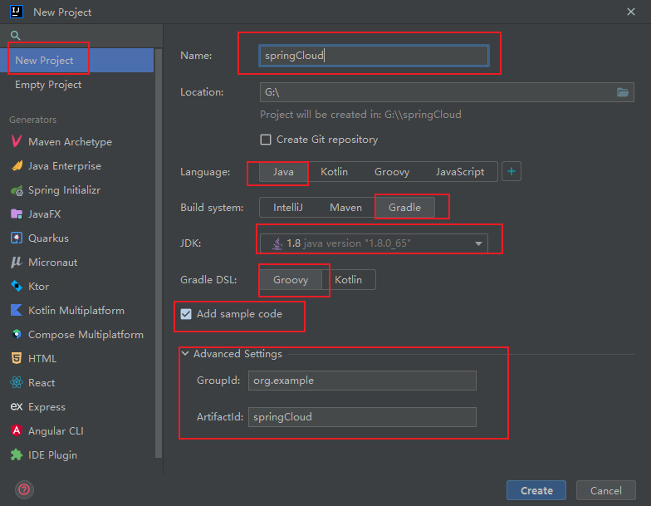The image size is (651, 506).
Task: Click the React atom icon
Action: [x=17, y=382]
